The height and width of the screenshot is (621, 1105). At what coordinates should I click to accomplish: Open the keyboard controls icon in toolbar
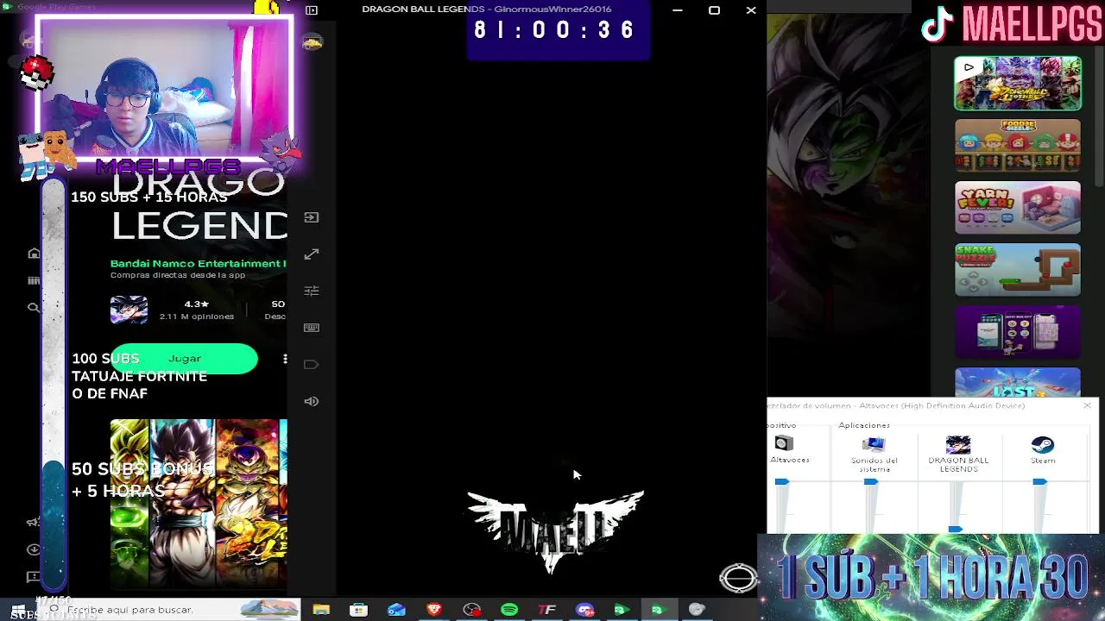(x=312, y=328)
